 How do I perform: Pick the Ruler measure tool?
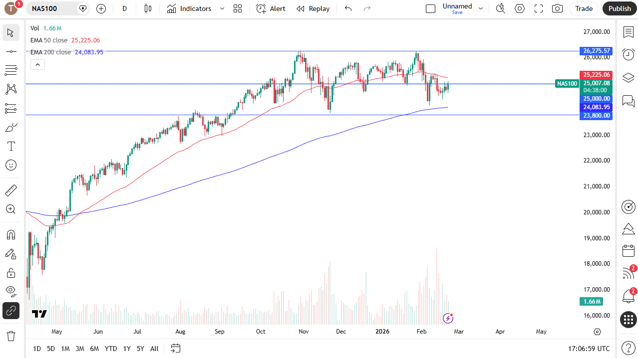click(11, 190)
